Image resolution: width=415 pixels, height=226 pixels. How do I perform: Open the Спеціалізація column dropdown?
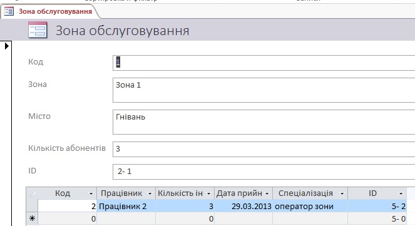[x=342, y=193]
